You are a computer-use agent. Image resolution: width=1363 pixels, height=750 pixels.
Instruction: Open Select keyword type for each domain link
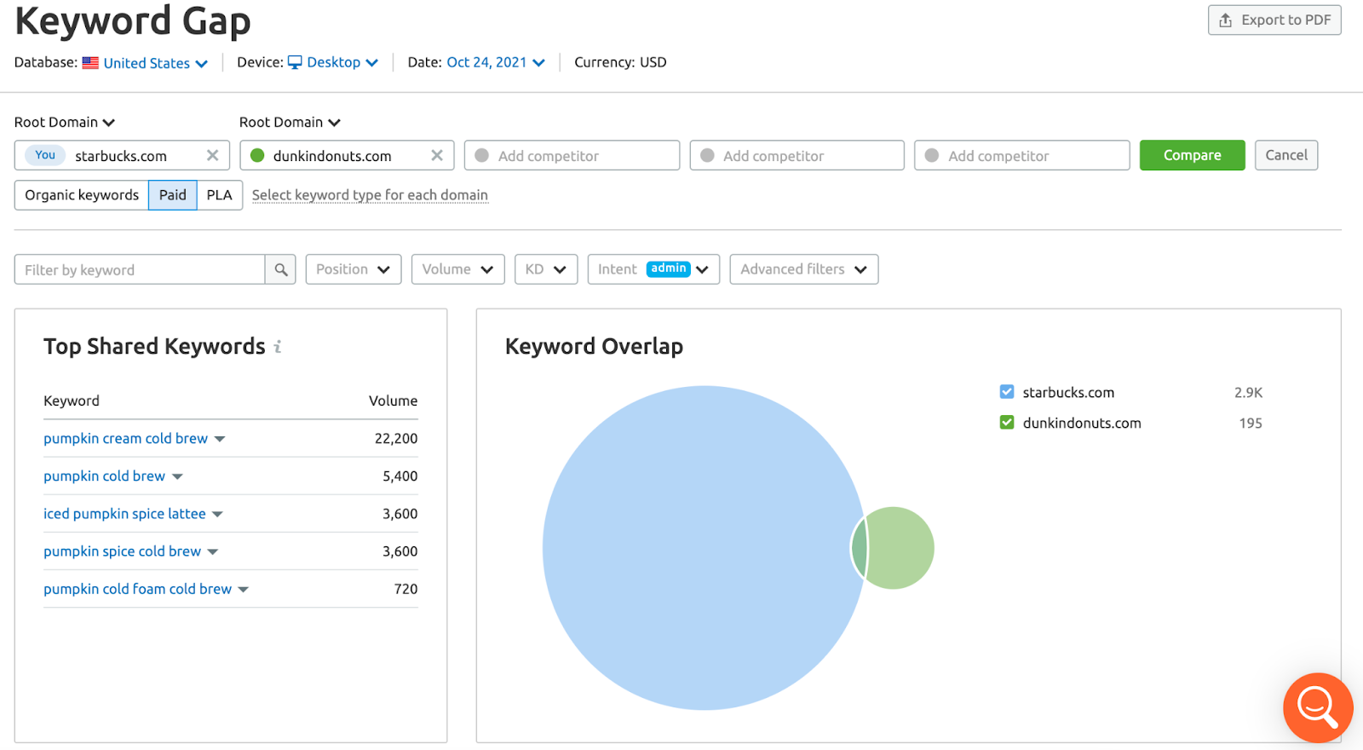click(x=370, y=195)
